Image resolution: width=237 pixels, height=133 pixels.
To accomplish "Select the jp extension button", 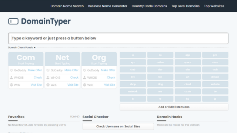I will click(215, 99).
